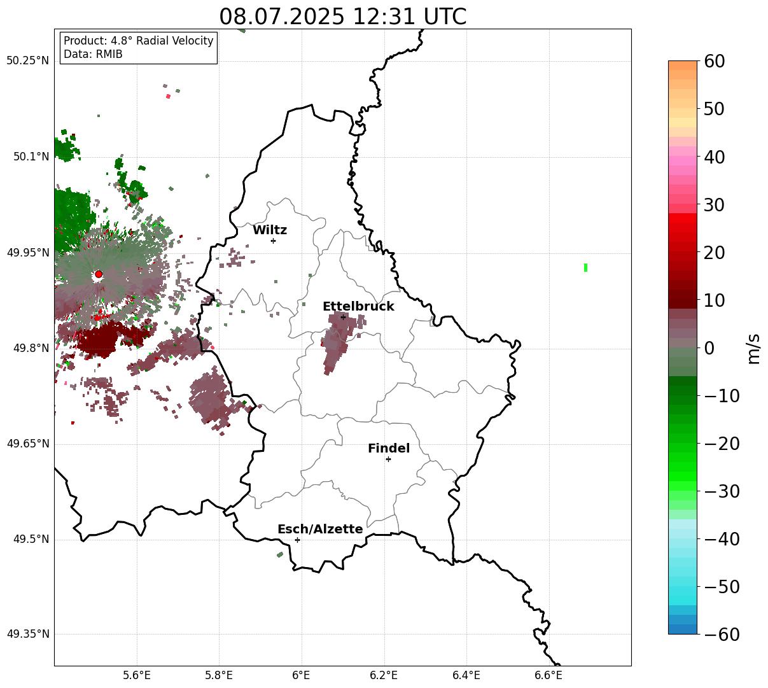
Task: Click the 40 colorbar tick label
Action: coord(716,157)
